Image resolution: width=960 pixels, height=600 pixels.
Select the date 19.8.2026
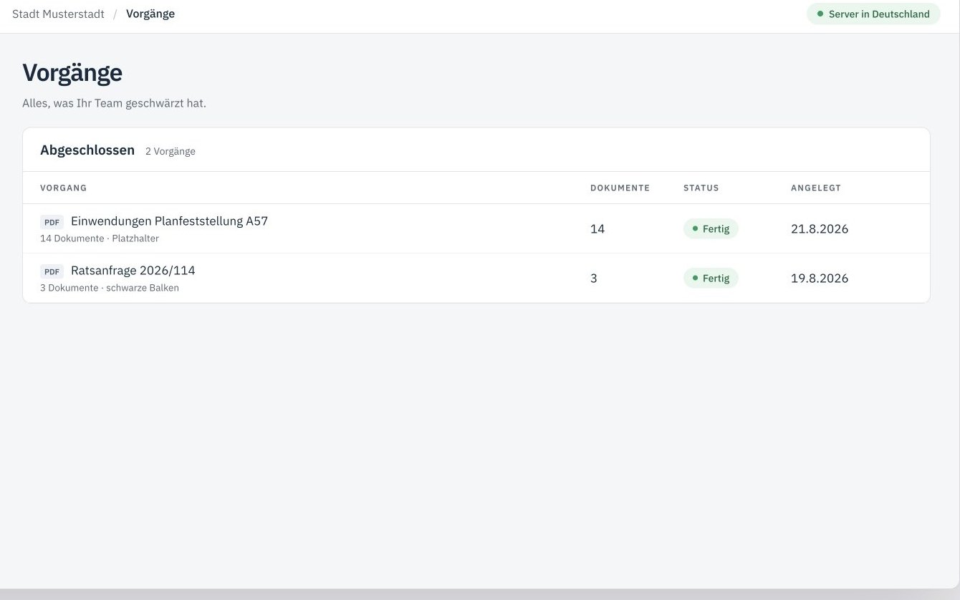820,279
